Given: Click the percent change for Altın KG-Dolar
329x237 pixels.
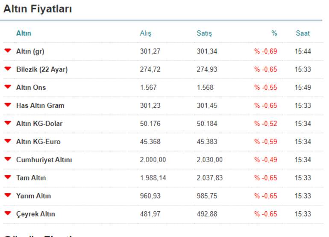Looking at the screenshot, I should [266, 124].
